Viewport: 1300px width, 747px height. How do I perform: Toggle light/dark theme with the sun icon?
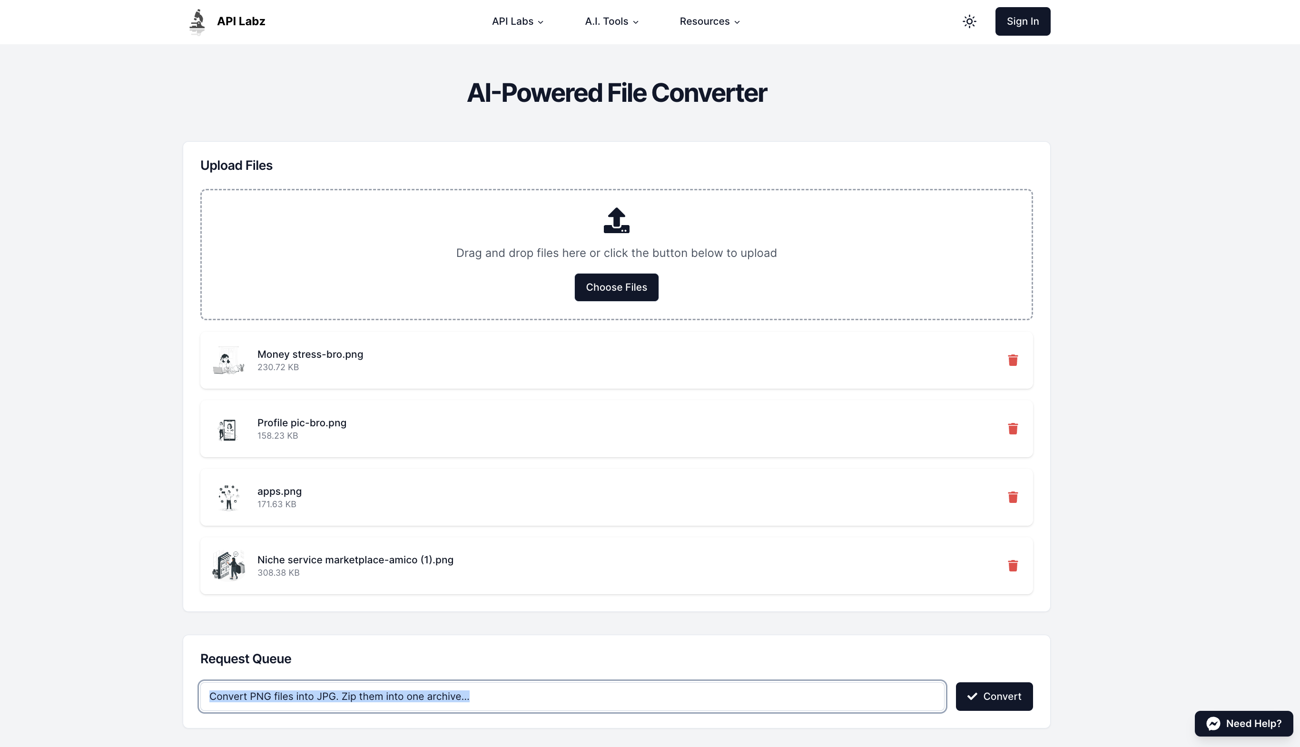tap(969, 21)
